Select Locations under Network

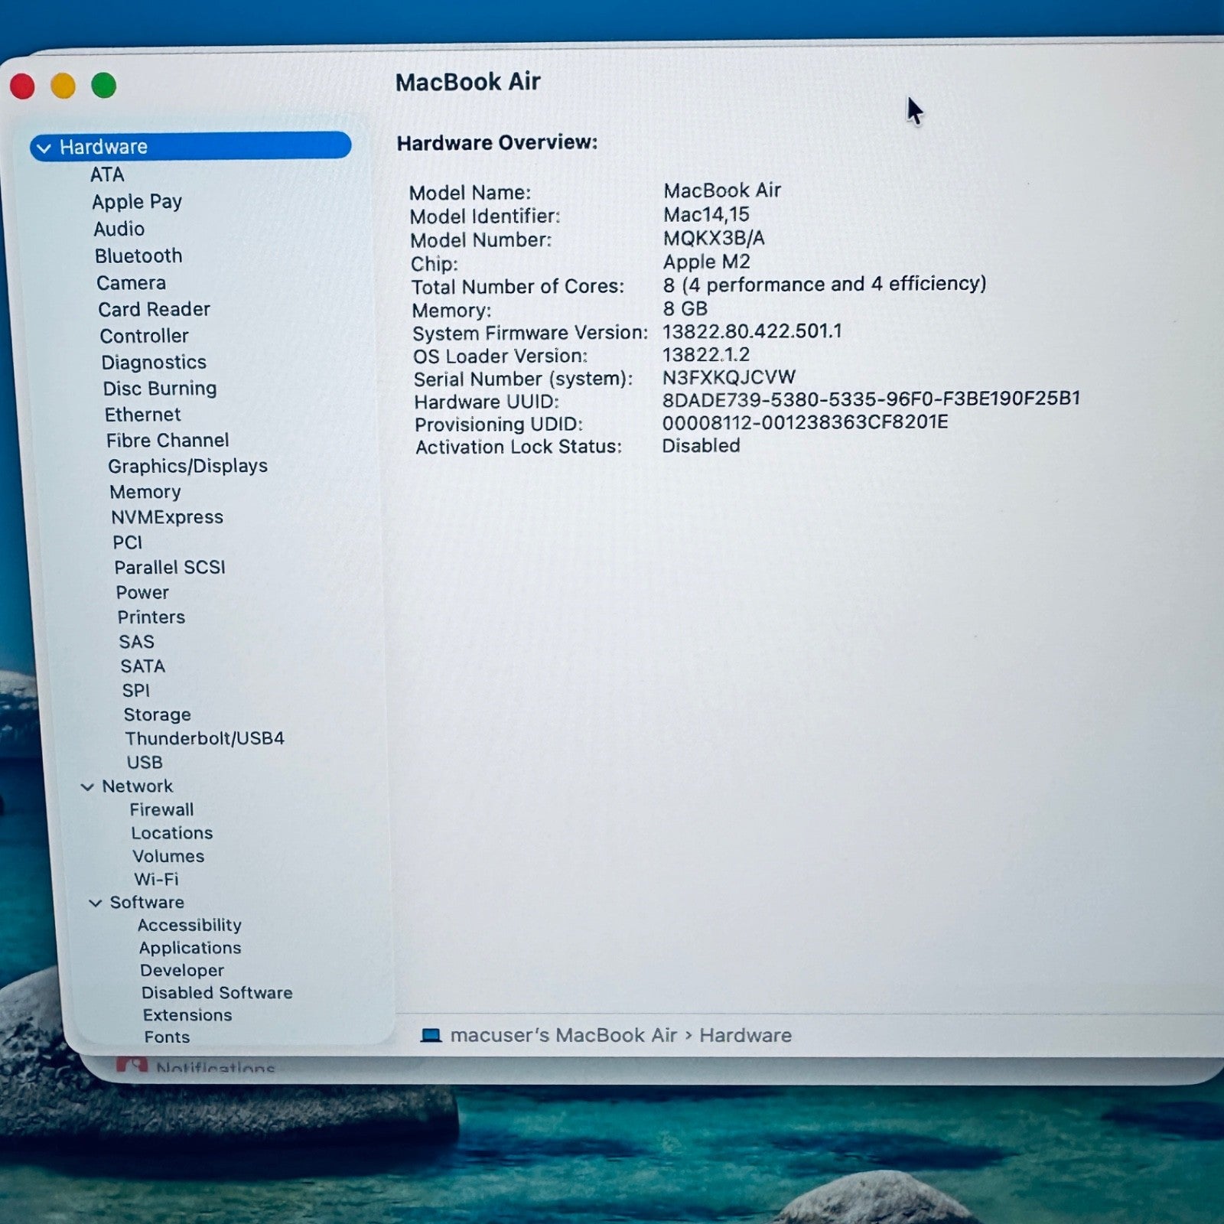(171, 832)
